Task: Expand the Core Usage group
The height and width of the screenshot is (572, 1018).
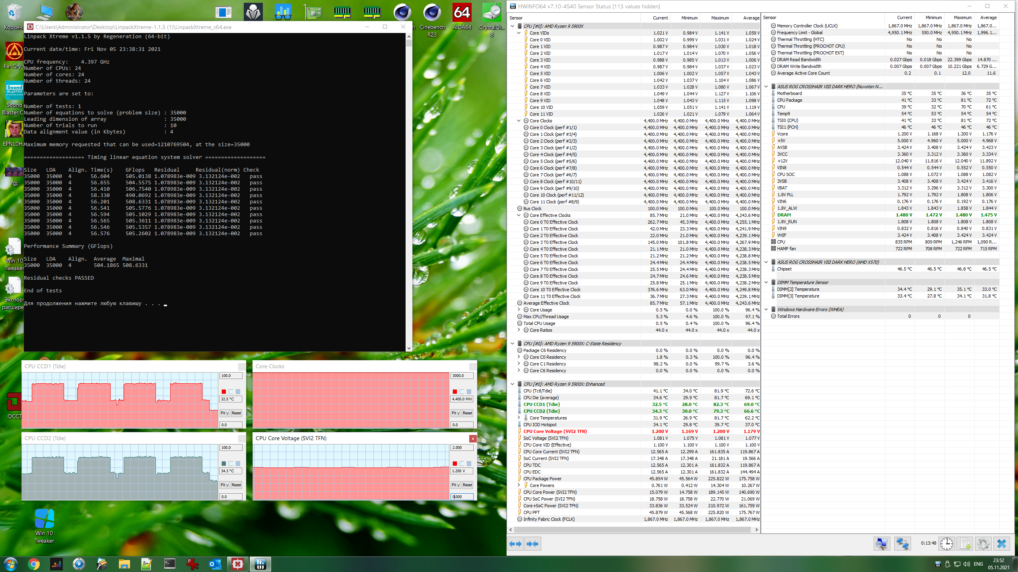Action: point(519,310)
